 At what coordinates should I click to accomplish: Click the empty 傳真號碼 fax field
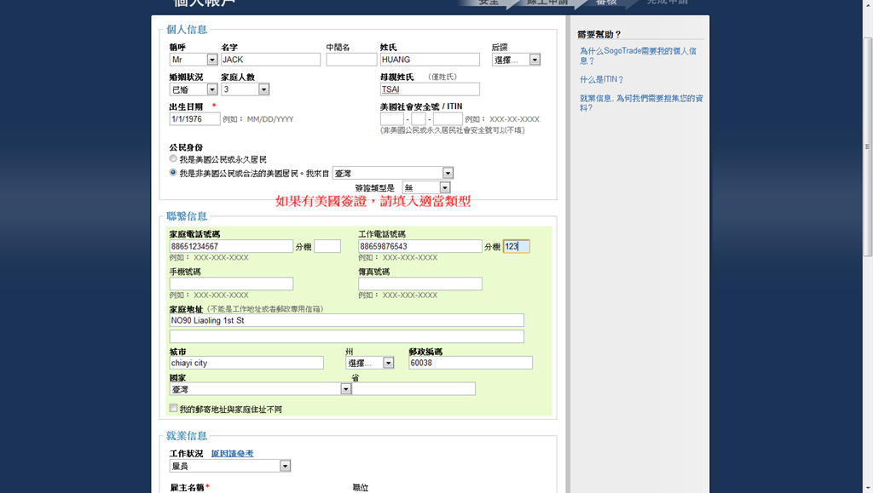(419, 284)
